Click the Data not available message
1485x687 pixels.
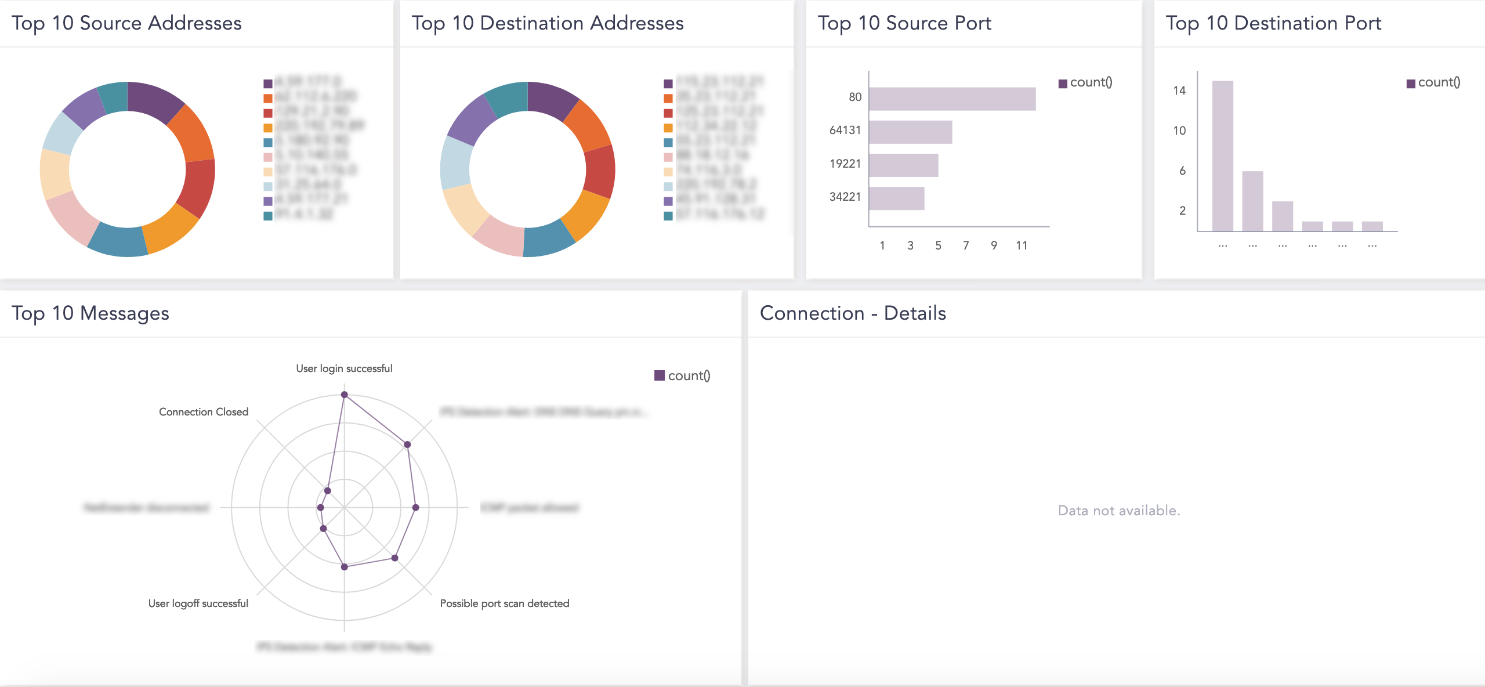click(1118, 511)
